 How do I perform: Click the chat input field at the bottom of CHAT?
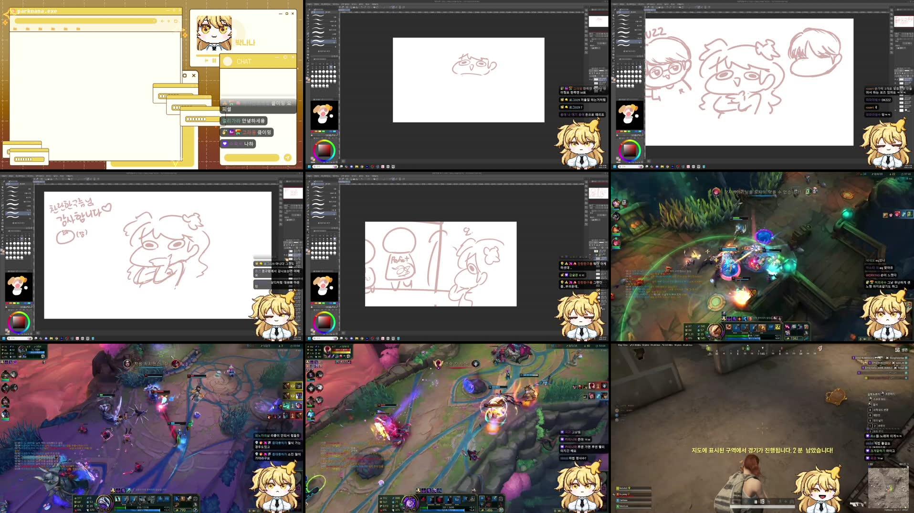point(251,157)
